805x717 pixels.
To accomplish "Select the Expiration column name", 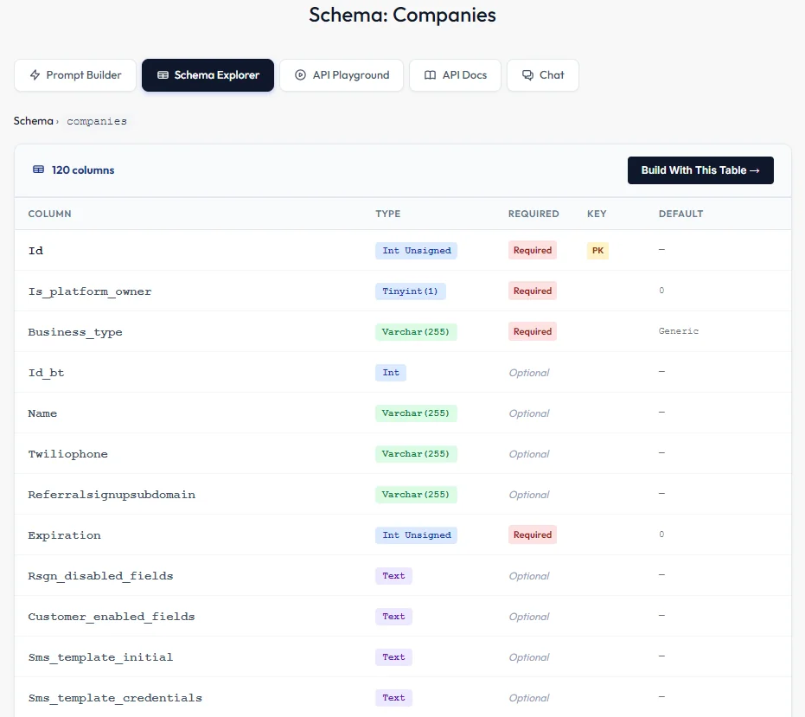I will click(64, 535).
